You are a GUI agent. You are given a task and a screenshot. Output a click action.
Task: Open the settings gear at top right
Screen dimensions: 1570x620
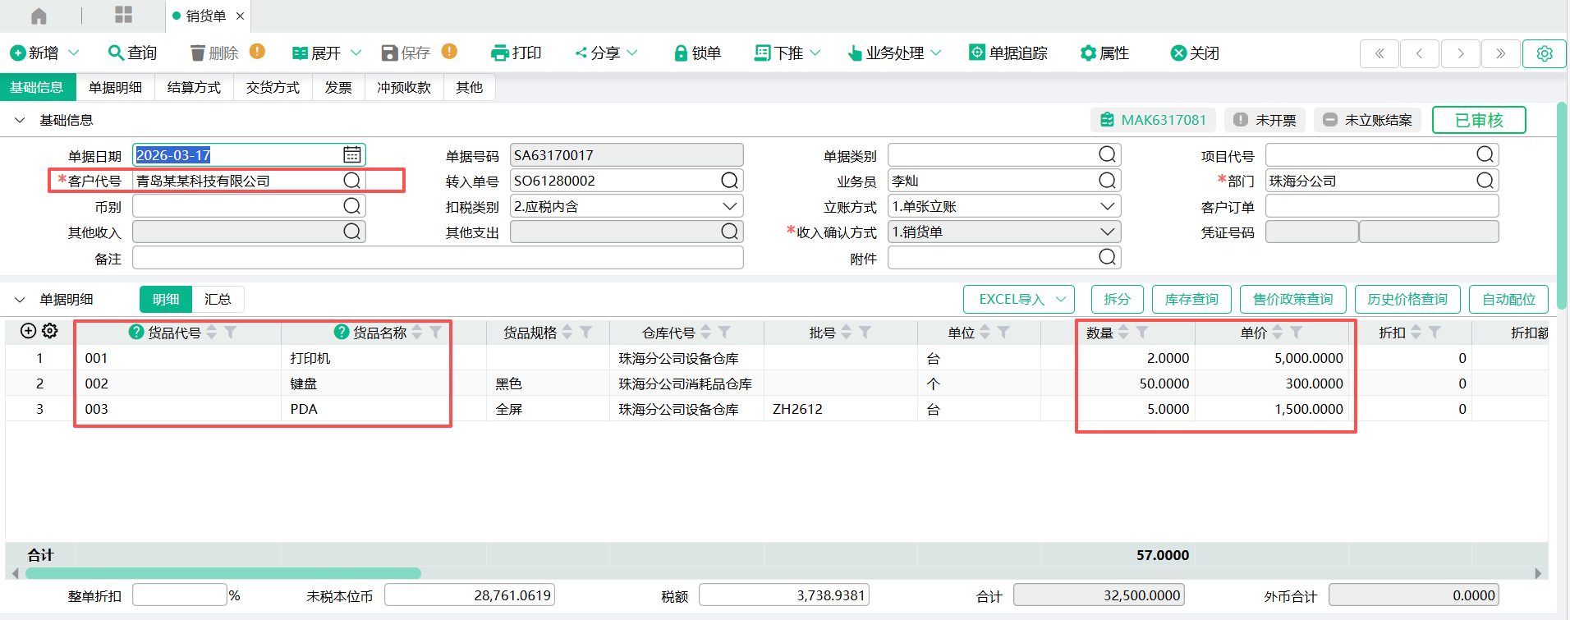tap(1544, 53)
